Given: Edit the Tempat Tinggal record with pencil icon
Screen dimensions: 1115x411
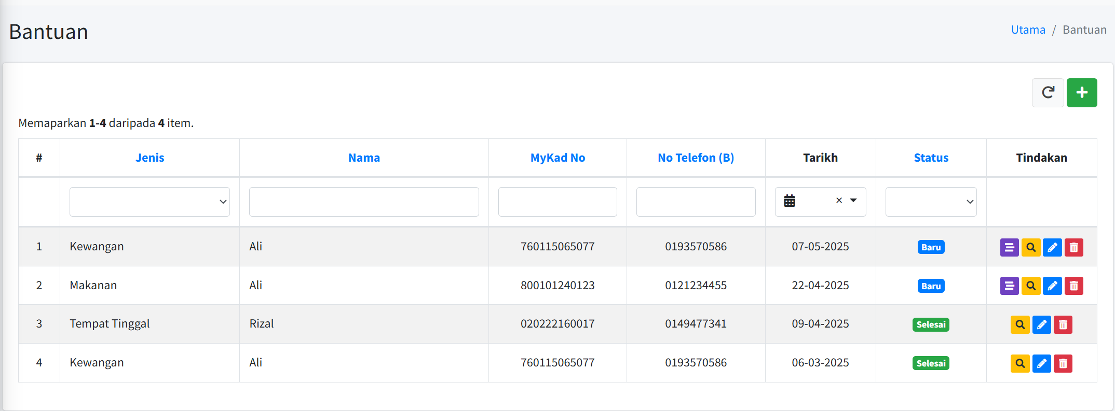Looking at the screenshot, I should click(1041, 325).
